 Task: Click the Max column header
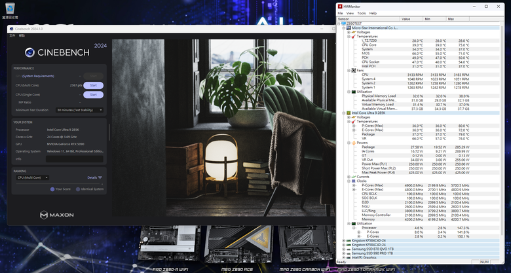457,19
